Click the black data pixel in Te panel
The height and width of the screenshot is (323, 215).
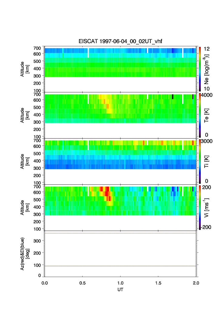point(173,97)
